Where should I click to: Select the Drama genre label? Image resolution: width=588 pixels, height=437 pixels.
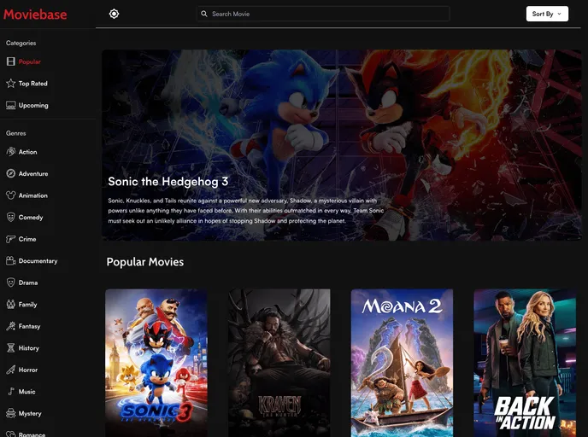click(x=28, y=283)
